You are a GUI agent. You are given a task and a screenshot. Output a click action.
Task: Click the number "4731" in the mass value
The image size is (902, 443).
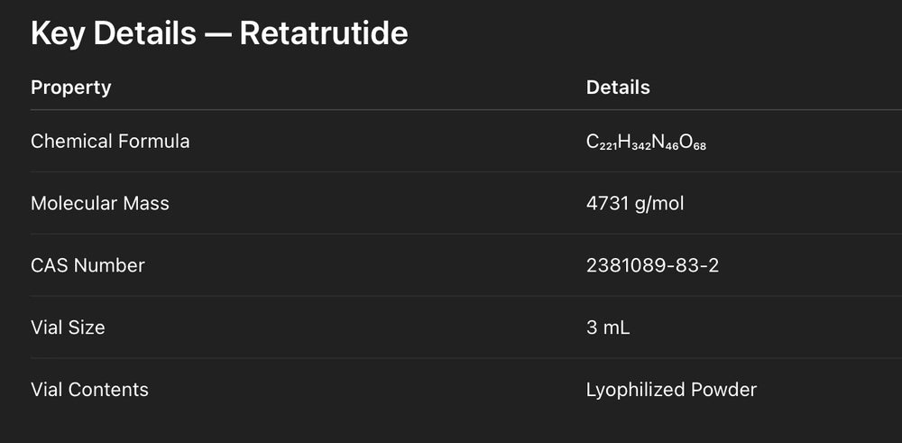605,204
